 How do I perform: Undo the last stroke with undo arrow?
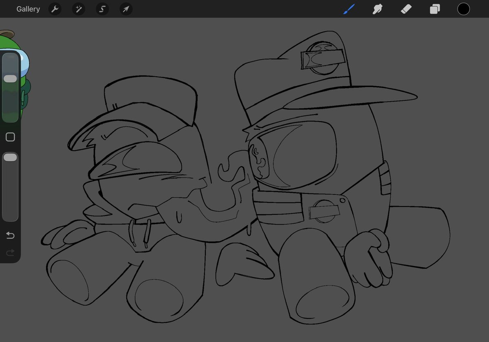point(10,235)
